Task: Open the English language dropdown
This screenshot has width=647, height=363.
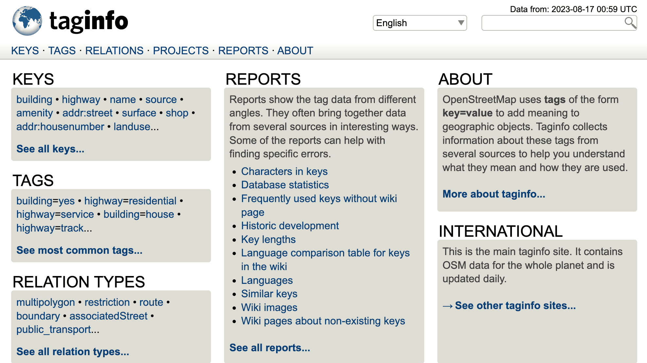Action: (420, 23)
